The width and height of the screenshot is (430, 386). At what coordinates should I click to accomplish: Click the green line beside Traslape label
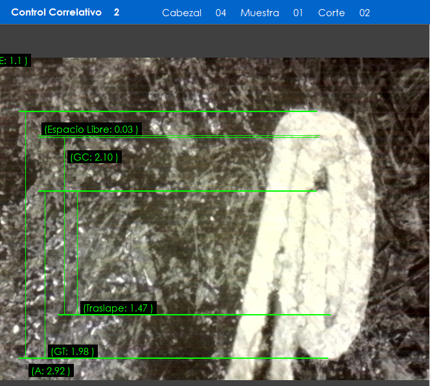(x=246, y=315)
